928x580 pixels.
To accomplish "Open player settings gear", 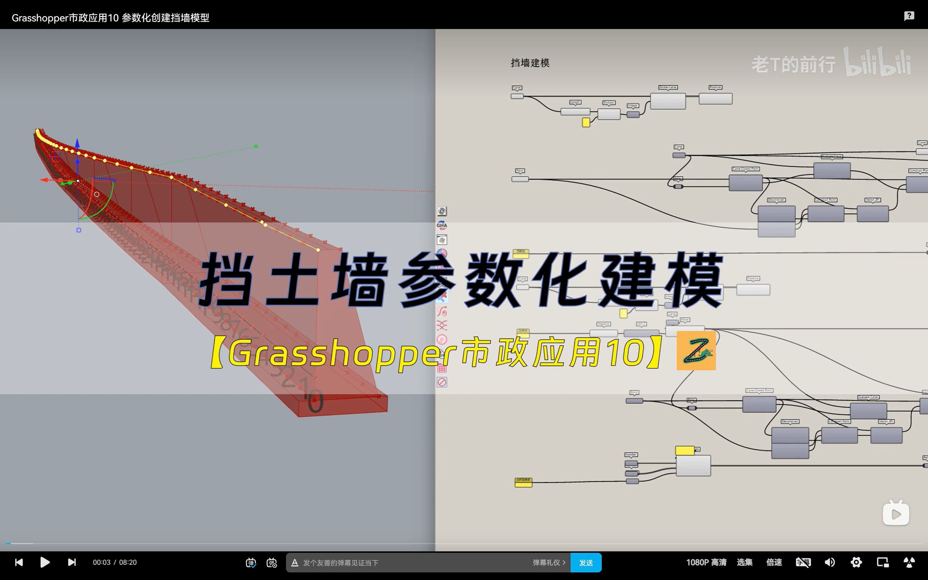I will click(x=856, y=562).
